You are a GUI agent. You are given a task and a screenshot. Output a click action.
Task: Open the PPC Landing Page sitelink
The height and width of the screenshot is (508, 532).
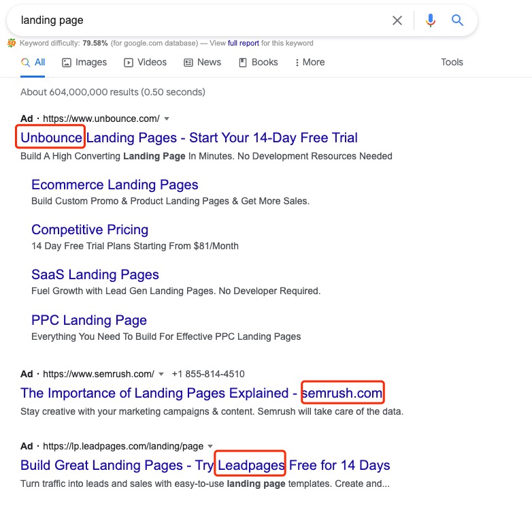tap(89, 320)
